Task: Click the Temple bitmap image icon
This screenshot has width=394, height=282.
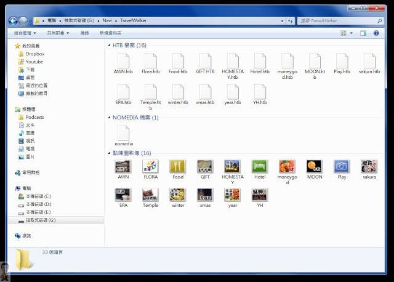Action: click(x=150, y=195)
